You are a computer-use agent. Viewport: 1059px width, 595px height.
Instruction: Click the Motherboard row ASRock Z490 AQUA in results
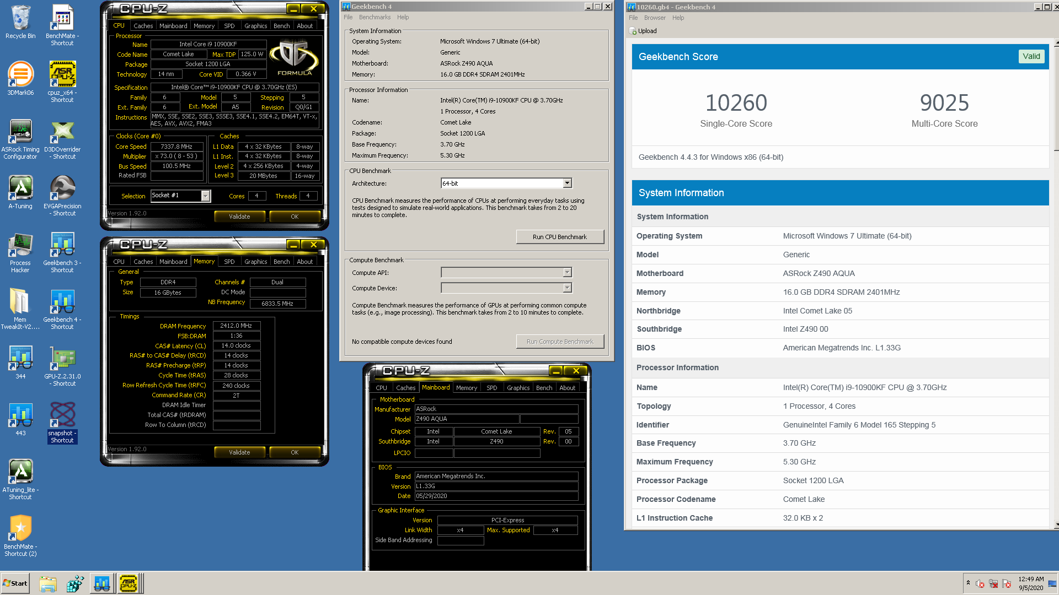tap(840, 273)
